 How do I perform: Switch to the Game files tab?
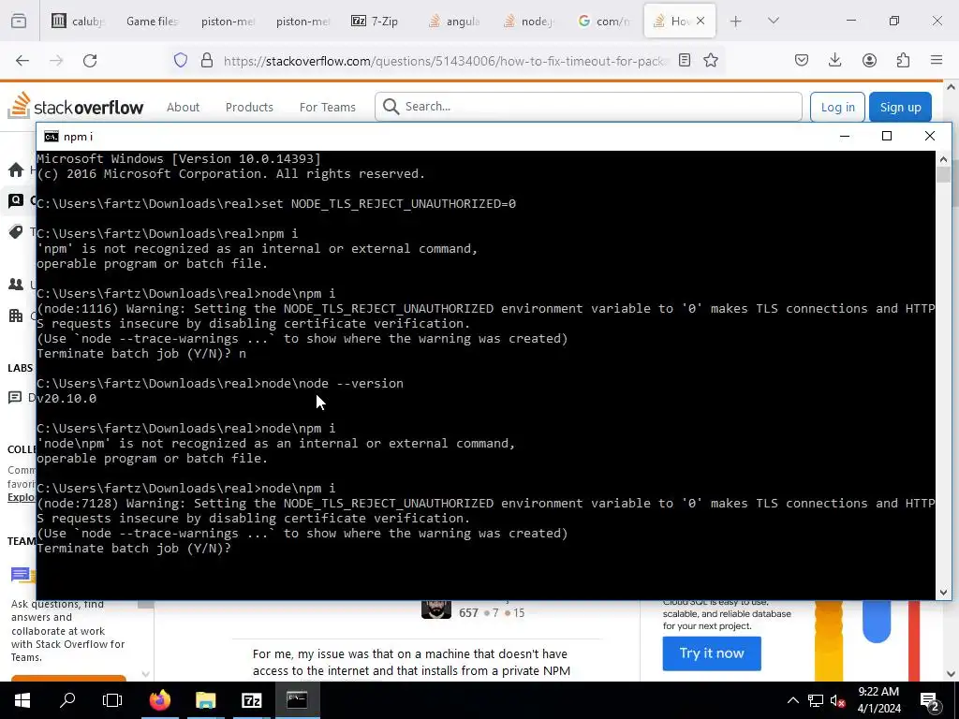coord(152,21)
